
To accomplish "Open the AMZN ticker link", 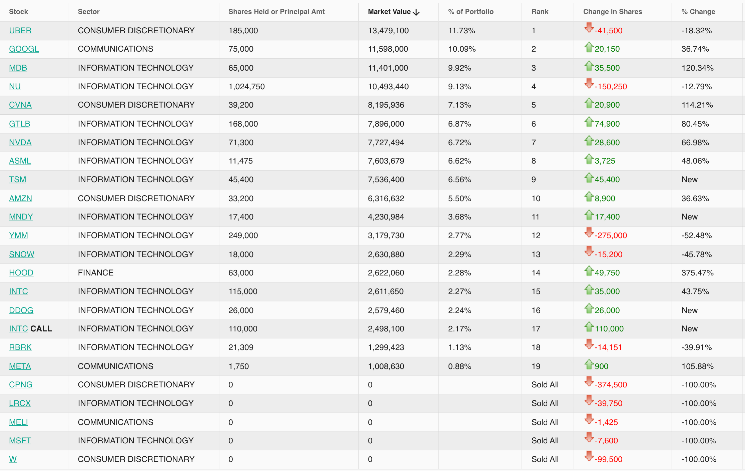I will point(20,199).
